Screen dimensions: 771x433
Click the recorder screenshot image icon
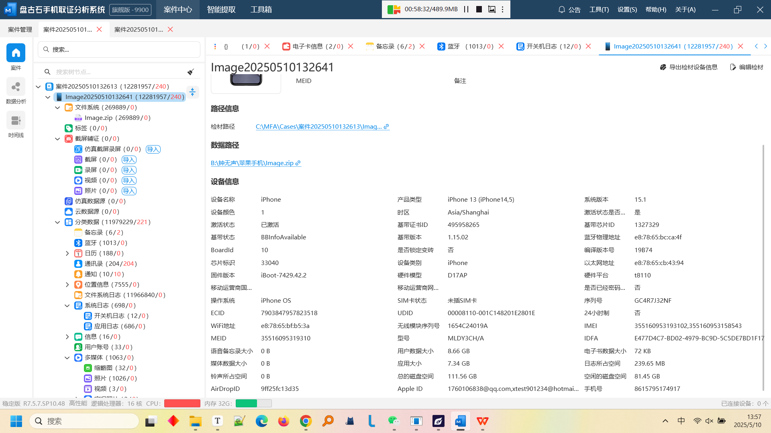492,9
